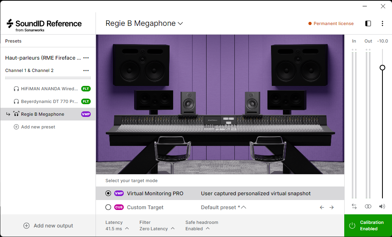Image resolution: width=392 pixels, height=237 pixels.
Task: Click the output volume slider handle
Action: (x=382, y=68)
